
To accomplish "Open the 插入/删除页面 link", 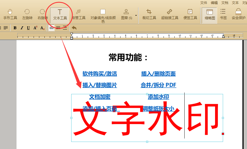I will coord(158,74).
